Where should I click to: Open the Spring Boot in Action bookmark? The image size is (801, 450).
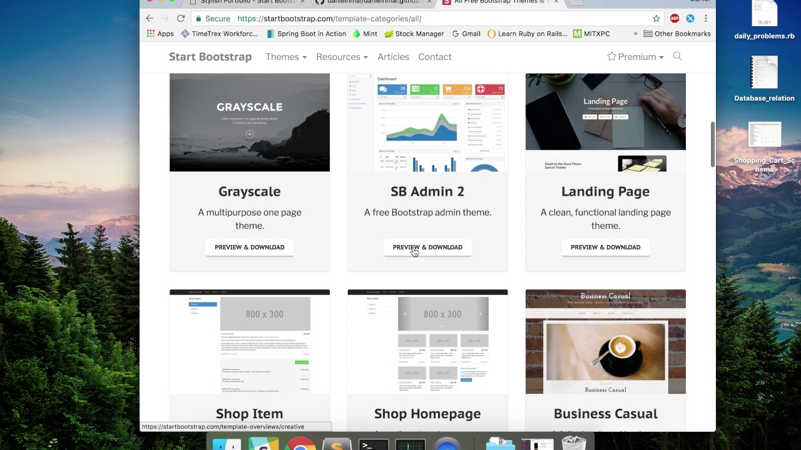tap(306, 34)
